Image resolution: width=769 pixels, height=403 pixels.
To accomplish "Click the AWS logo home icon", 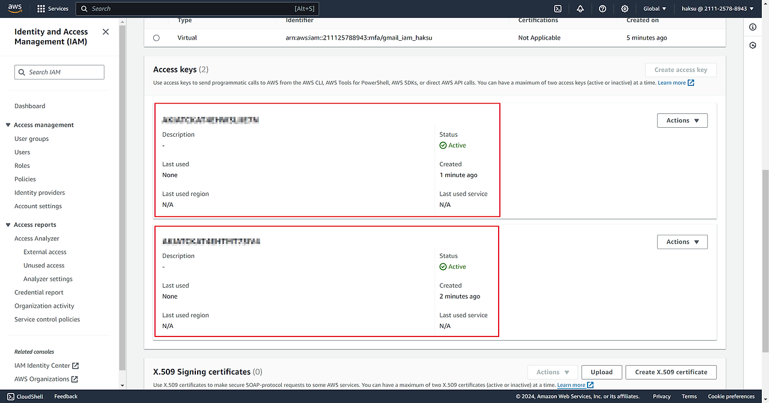I will click(x=15, y=8).
